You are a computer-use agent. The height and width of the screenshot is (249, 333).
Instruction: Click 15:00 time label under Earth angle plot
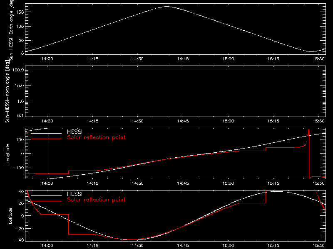pyautogui.click(x=228, y=59)
